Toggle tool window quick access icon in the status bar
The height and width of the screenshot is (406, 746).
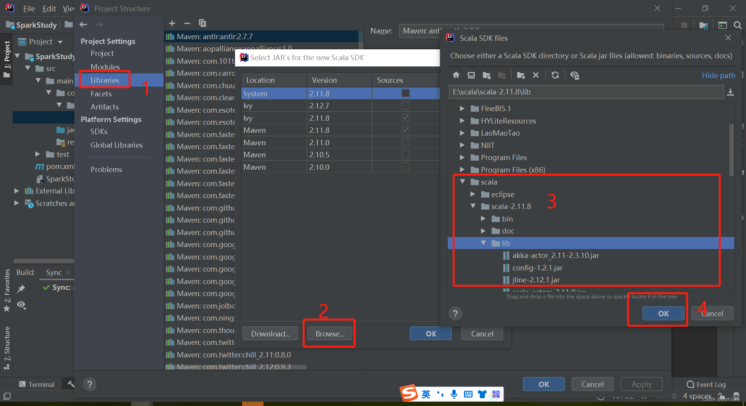pos(7,397)
